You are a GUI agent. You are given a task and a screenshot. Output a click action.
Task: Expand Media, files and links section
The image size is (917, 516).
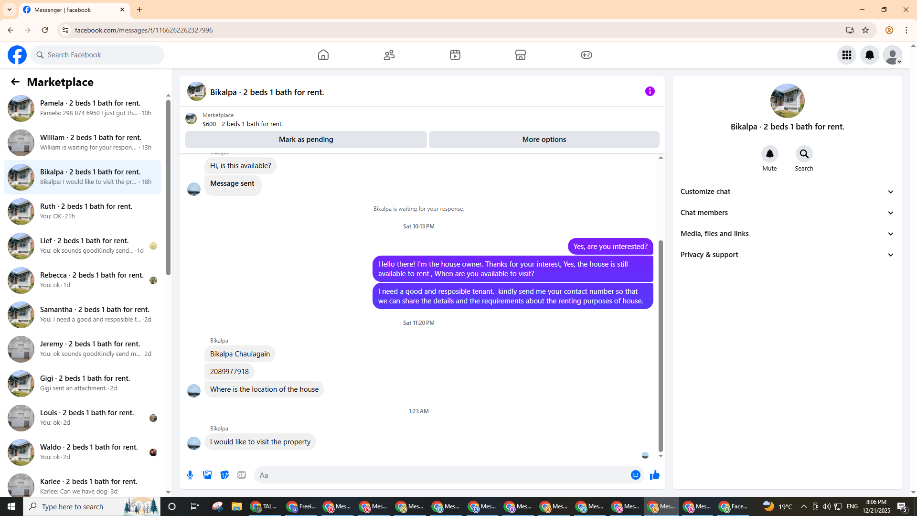click(x=787, y=234)
